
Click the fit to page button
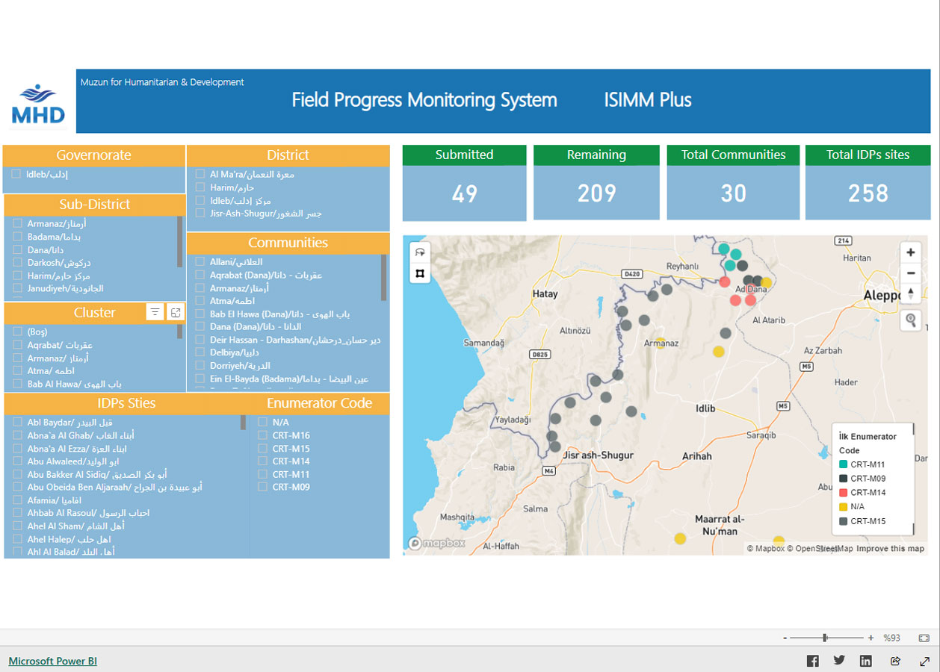(x=924, y=638)
